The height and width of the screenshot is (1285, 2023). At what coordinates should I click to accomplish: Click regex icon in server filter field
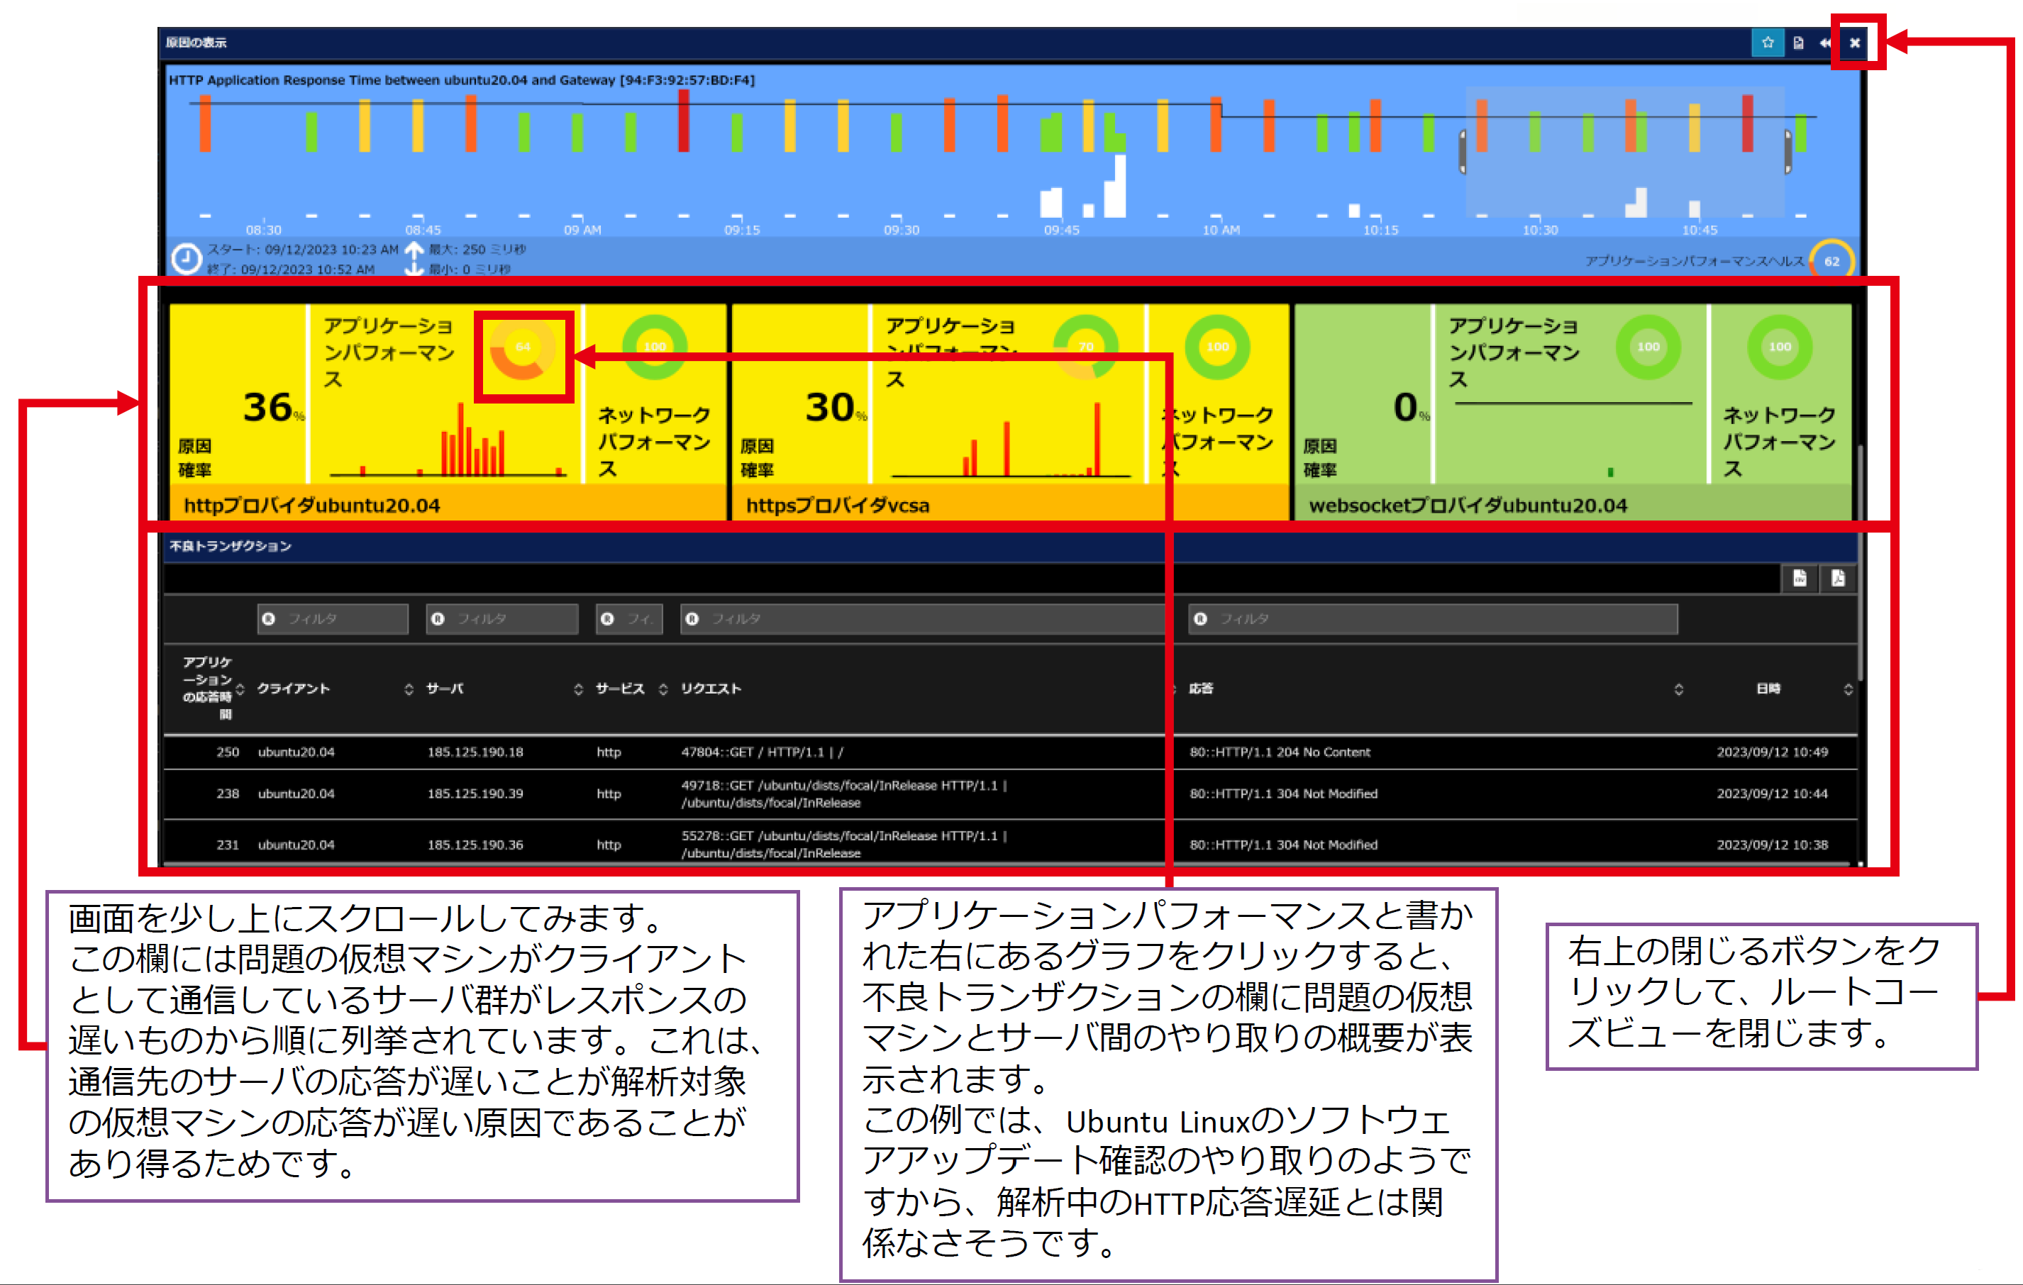[438, 619]
